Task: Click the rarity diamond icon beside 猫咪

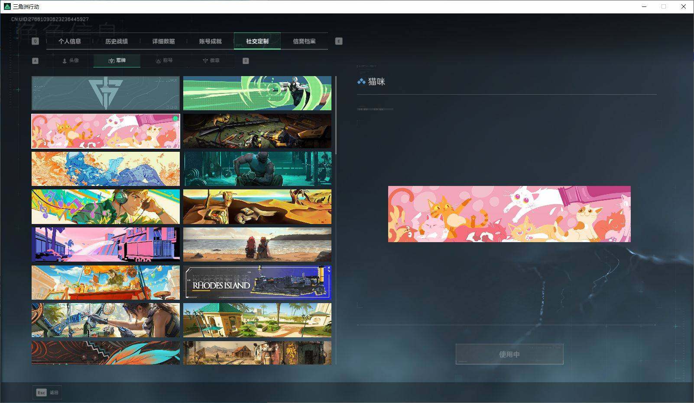Action: (361, 81)
